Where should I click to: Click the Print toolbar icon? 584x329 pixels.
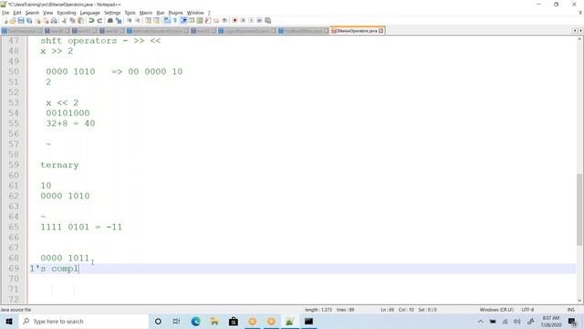54,20
